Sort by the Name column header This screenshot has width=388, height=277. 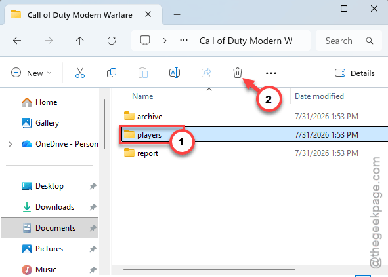(142, 96)
